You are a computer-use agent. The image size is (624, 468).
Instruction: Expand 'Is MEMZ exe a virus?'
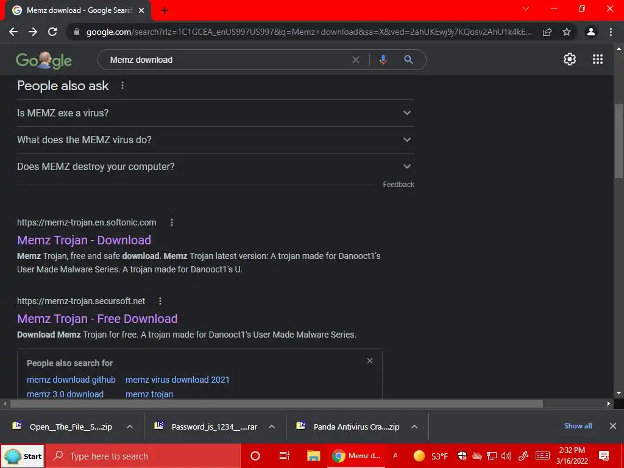click(216, 113)
